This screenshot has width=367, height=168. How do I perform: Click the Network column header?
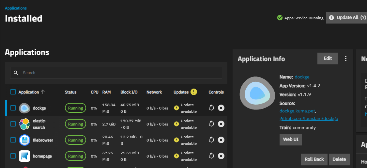pyautogui.click(x=154, y=92)
